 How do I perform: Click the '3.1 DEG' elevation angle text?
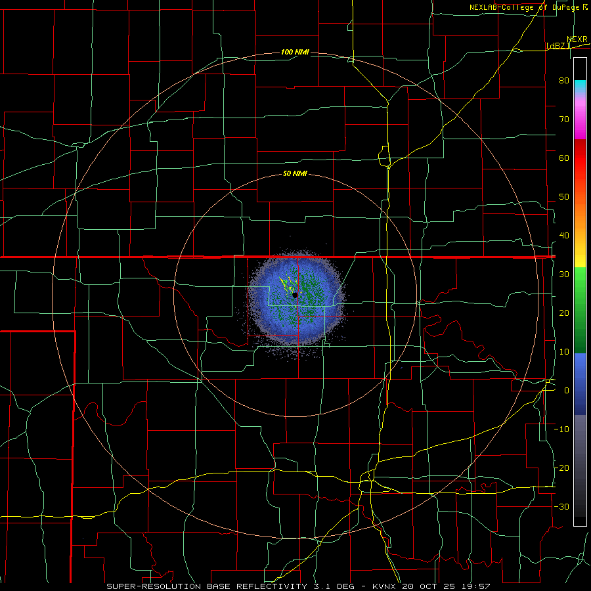point(336,586)
